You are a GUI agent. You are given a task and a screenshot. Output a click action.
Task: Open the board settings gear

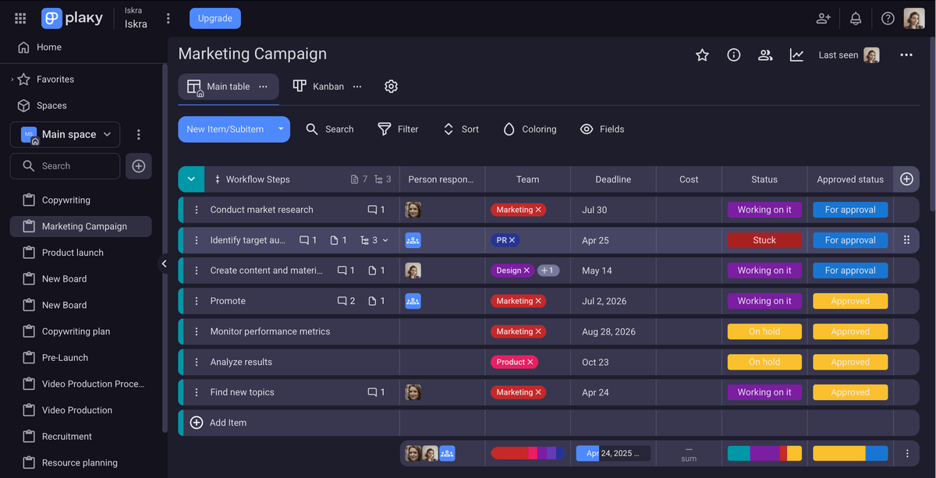coord(391,86)
